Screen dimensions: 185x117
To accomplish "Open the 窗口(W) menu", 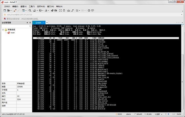I will pyautogui.click(x=50, y=6).
